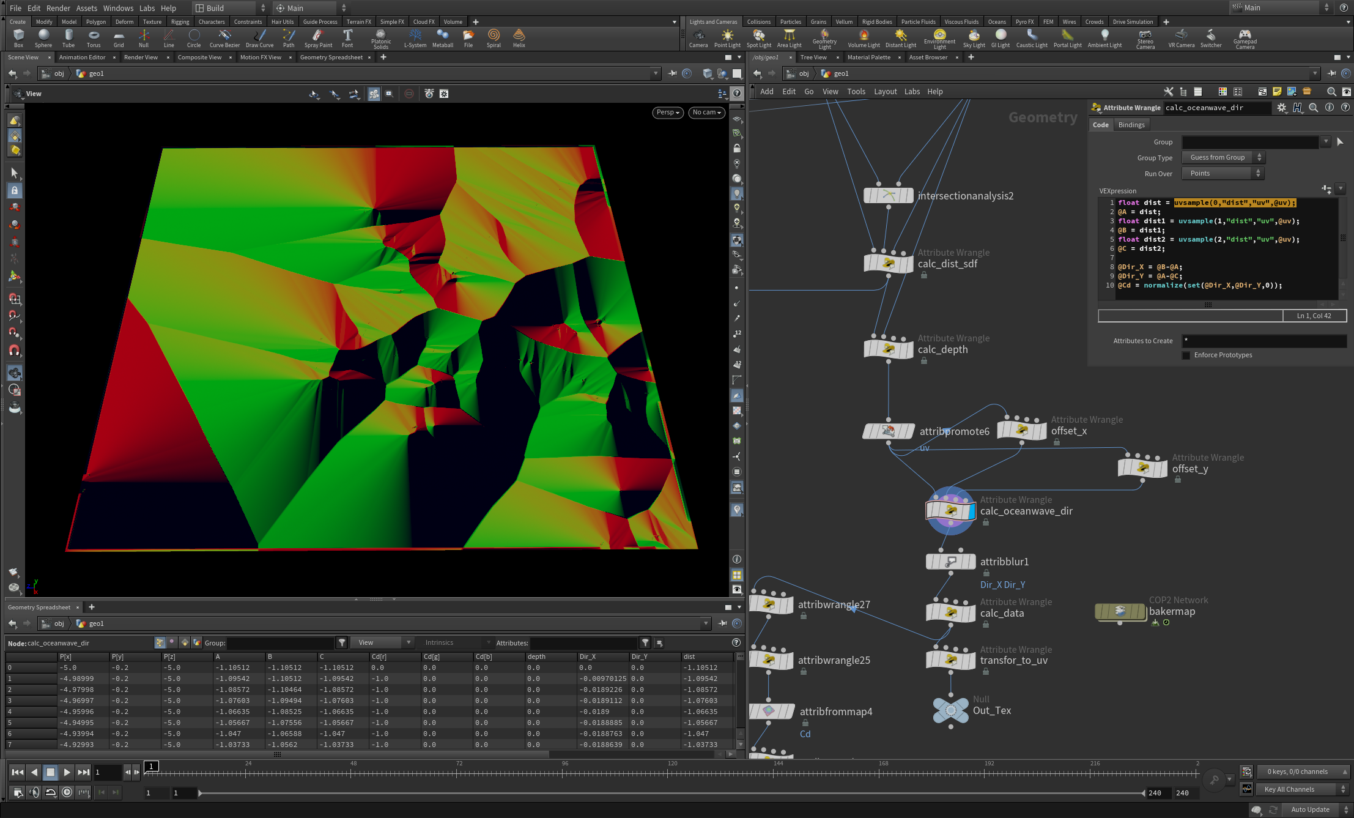The image size is (1354, 818).
Task: Enable the Enforce Prototypes checkbox
Action: (x=1186, y=355)
